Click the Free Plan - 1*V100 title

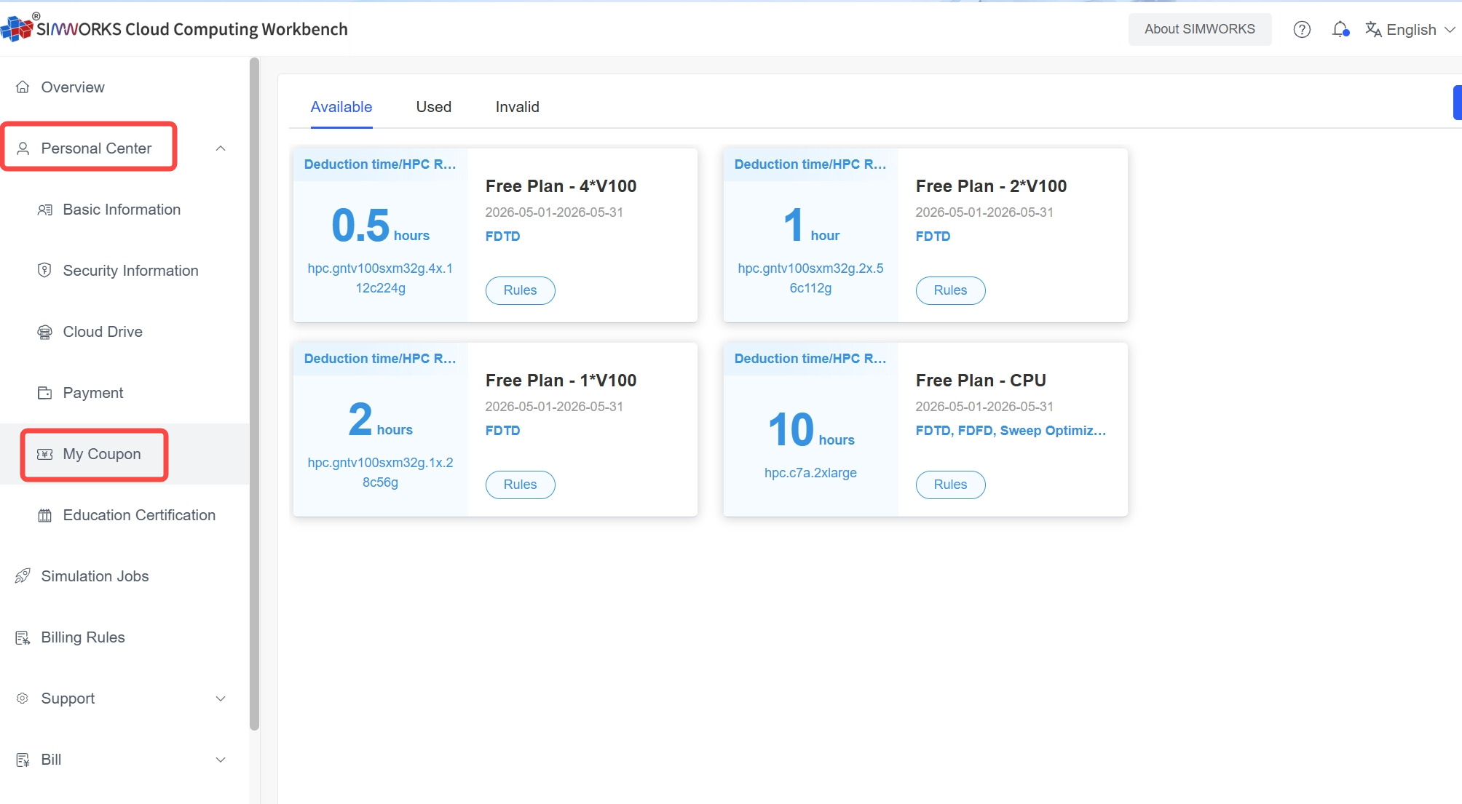pos(561,381)
